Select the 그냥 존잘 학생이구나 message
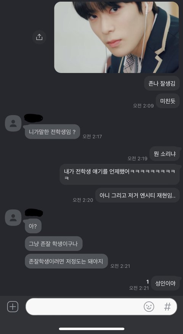This screenshot has height=334, width=183. (x=54, y=244)
